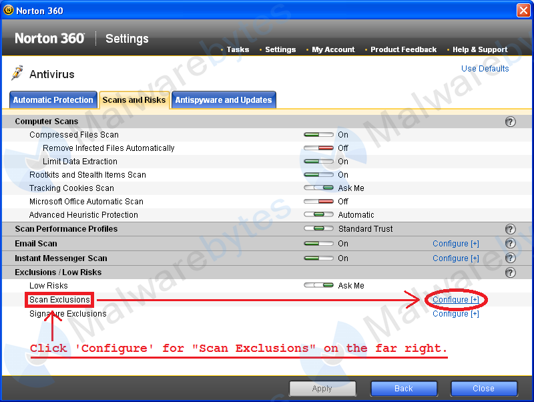This screenshot has height=402, width=534.
Task: Click Instant Messenger Scan header text
Action: pyautogui.click(x=61, y=258)
